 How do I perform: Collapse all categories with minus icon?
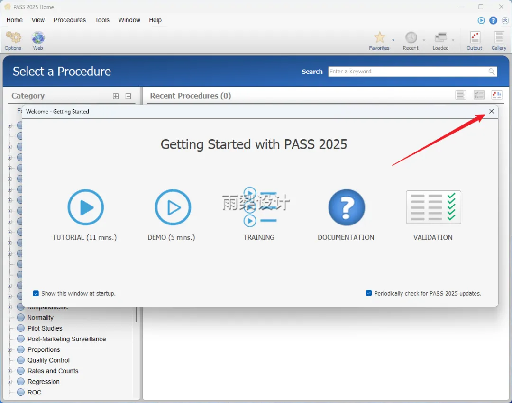pyautogui.click(x=128, y=96)
